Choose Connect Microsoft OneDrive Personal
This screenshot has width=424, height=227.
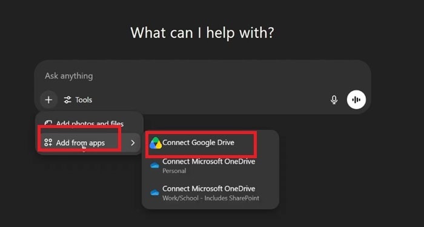pos(210,165)
